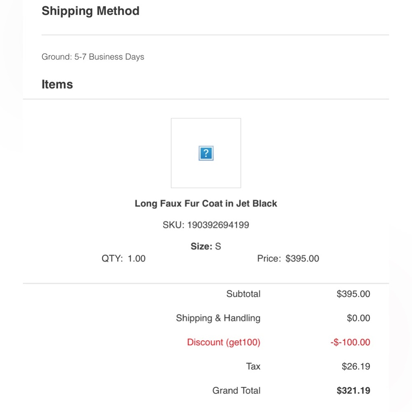The height and width of the screenshot is (412, 412).
Task: Click the missing image question mark icon
Action: tap(206, 154)
